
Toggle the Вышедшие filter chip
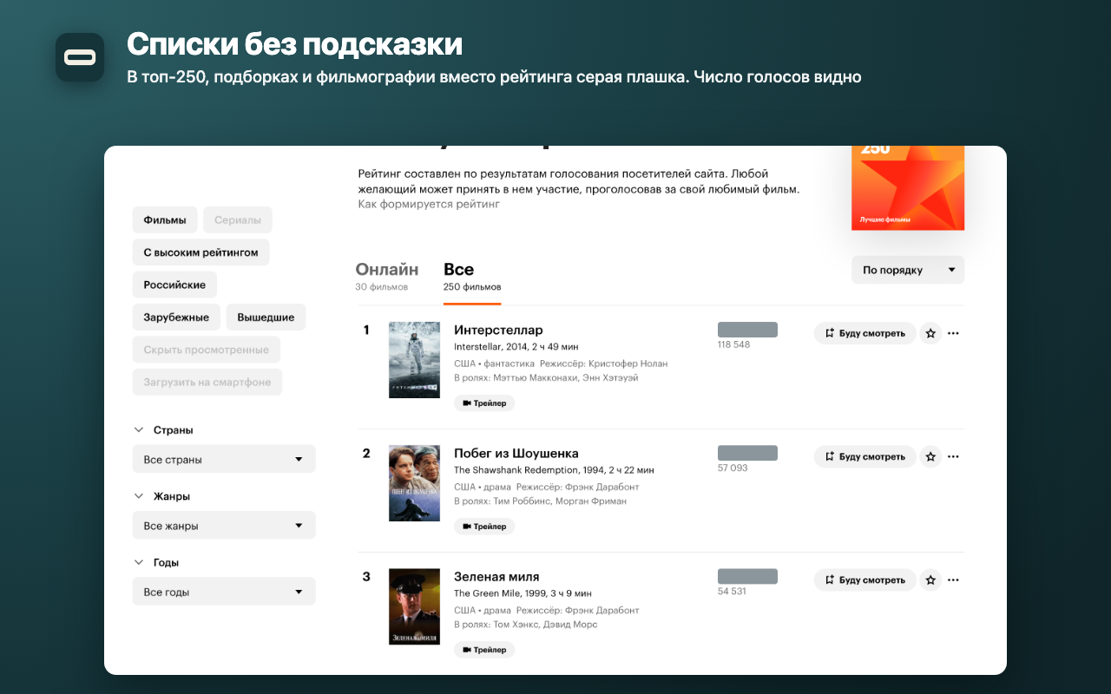[266, 318]
